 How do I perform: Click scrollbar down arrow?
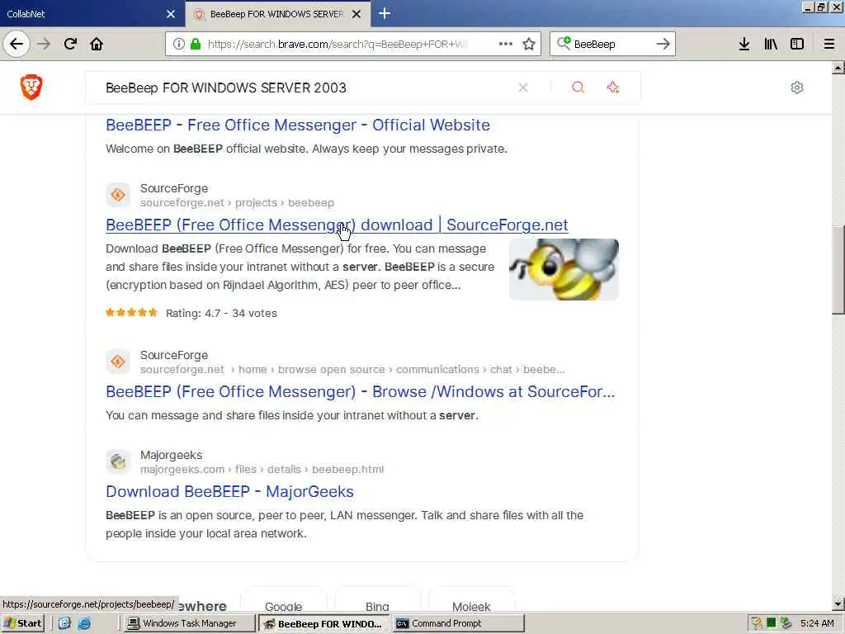pos(838,604)
